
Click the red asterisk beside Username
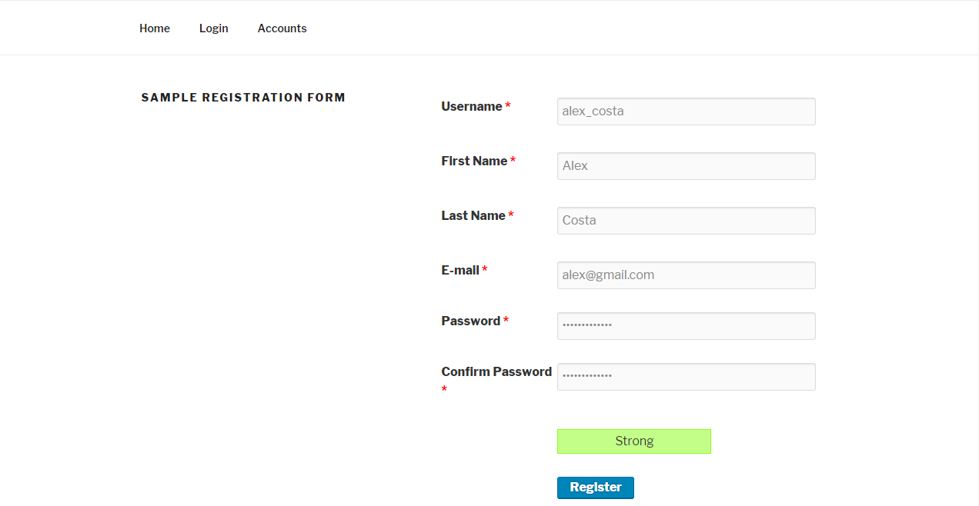pos(508,107)
